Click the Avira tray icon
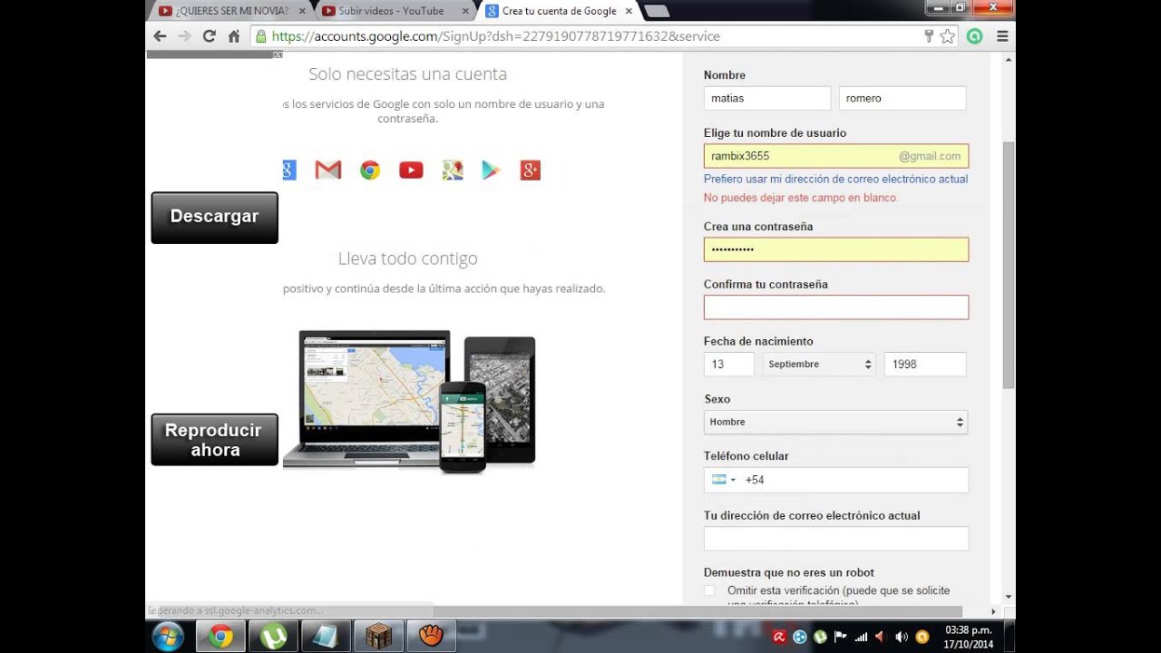 pos(778,637)
